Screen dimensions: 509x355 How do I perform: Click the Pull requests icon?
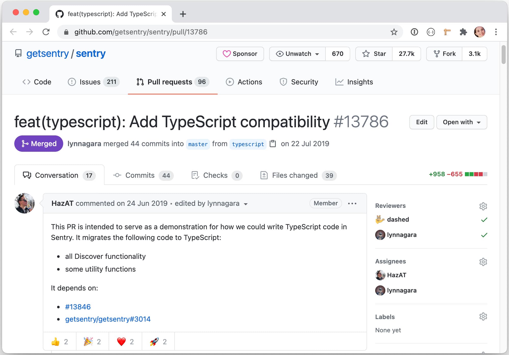(140, 82)
